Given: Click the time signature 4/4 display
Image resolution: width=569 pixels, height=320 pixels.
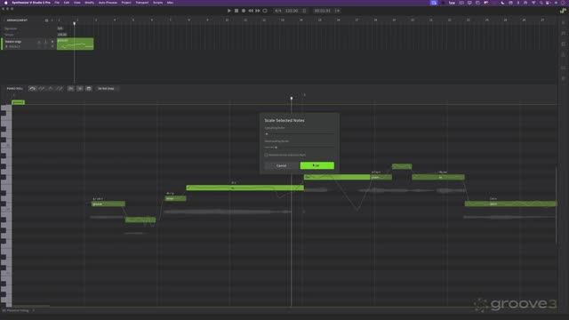Looking at the screenshot, I should point(278,11).
